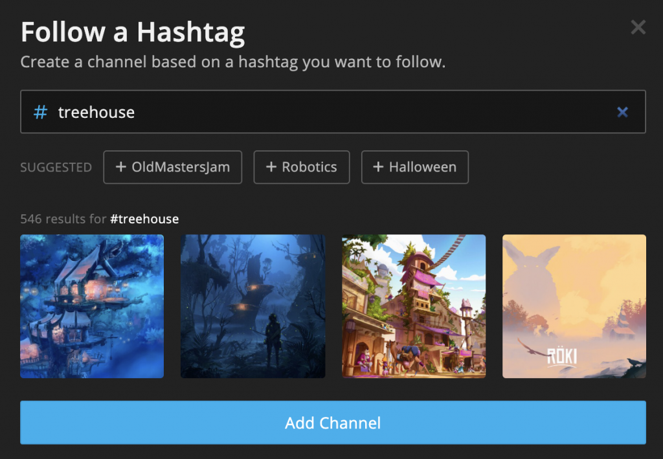Click the #treehouse results label
Viewport: 663px width, 459px height.
[x=144, y=219]
